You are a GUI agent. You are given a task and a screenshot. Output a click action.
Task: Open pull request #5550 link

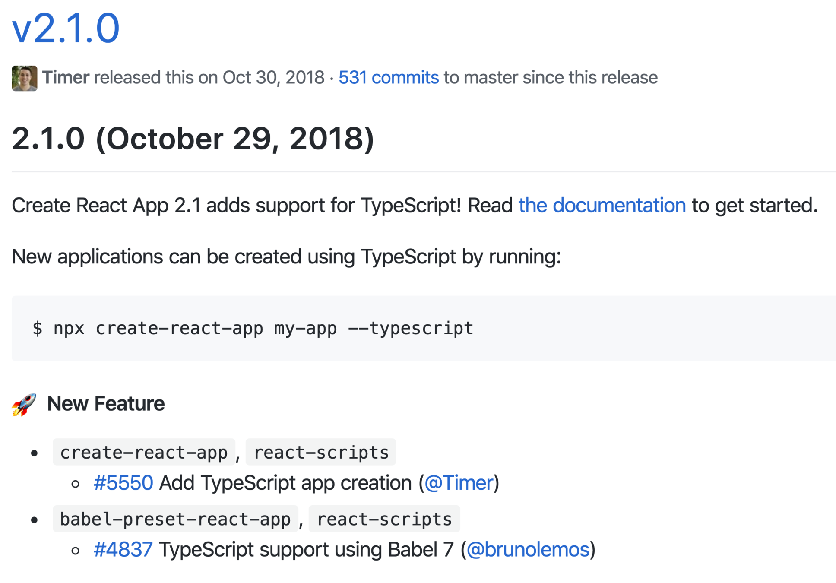[123, 483]
